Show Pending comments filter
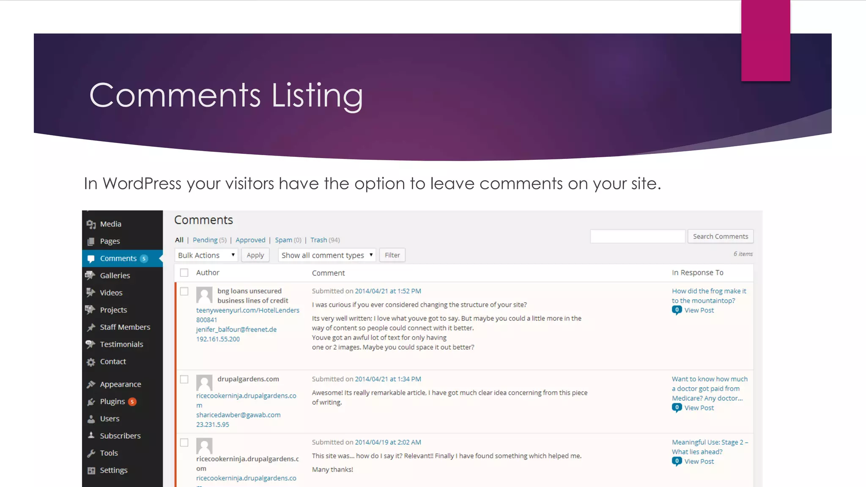Image resolution: width=866 pixels, height=487 pixels. click(x=210, y=240)
